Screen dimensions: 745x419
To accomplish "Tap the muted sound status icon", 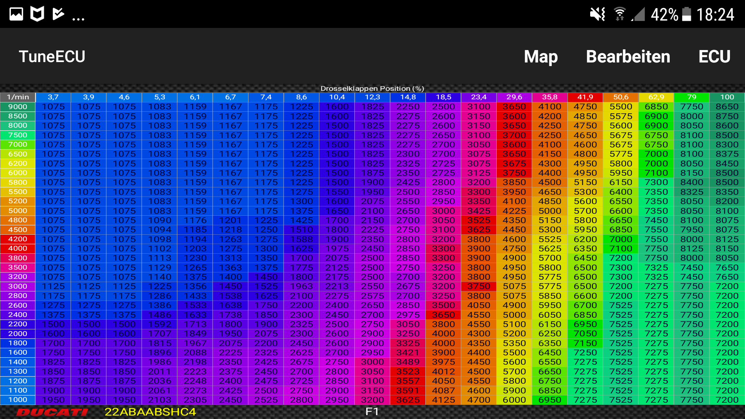I will coord(598,15).
